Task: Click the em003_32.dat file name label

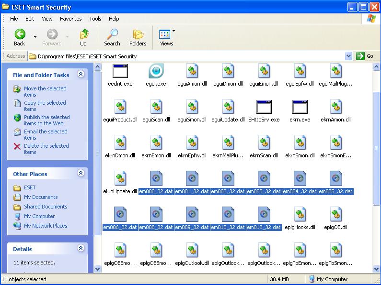Action: [x=264, y=191]
